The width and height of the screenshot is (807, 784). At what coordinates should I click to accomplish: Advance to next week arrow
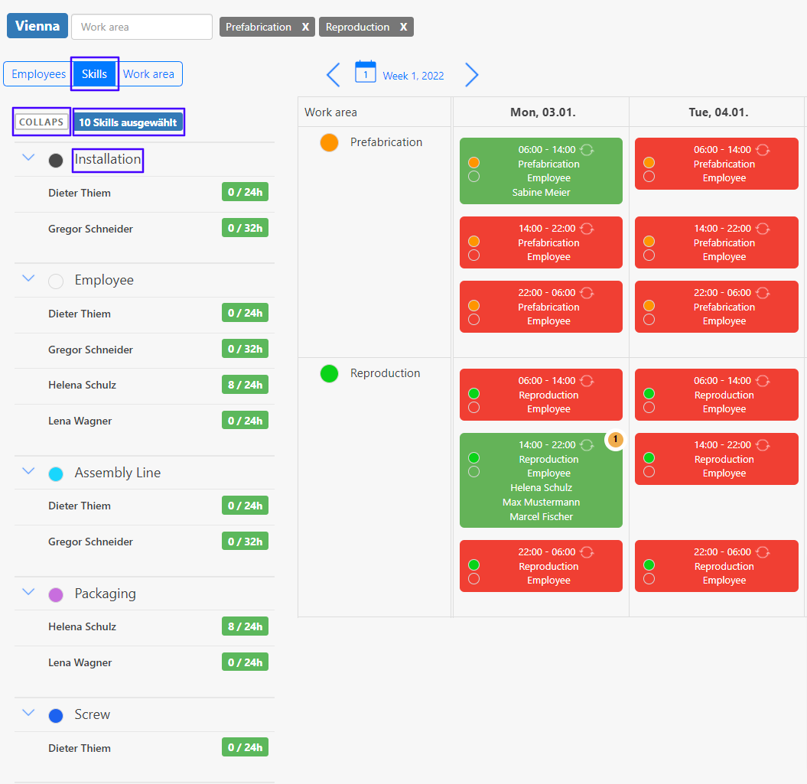[x=471, y=75]
